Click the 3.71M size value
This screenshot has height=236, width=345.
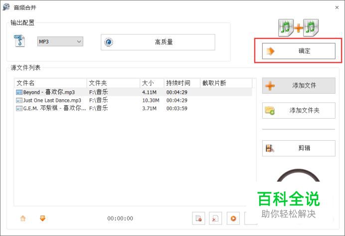(149, 108)
